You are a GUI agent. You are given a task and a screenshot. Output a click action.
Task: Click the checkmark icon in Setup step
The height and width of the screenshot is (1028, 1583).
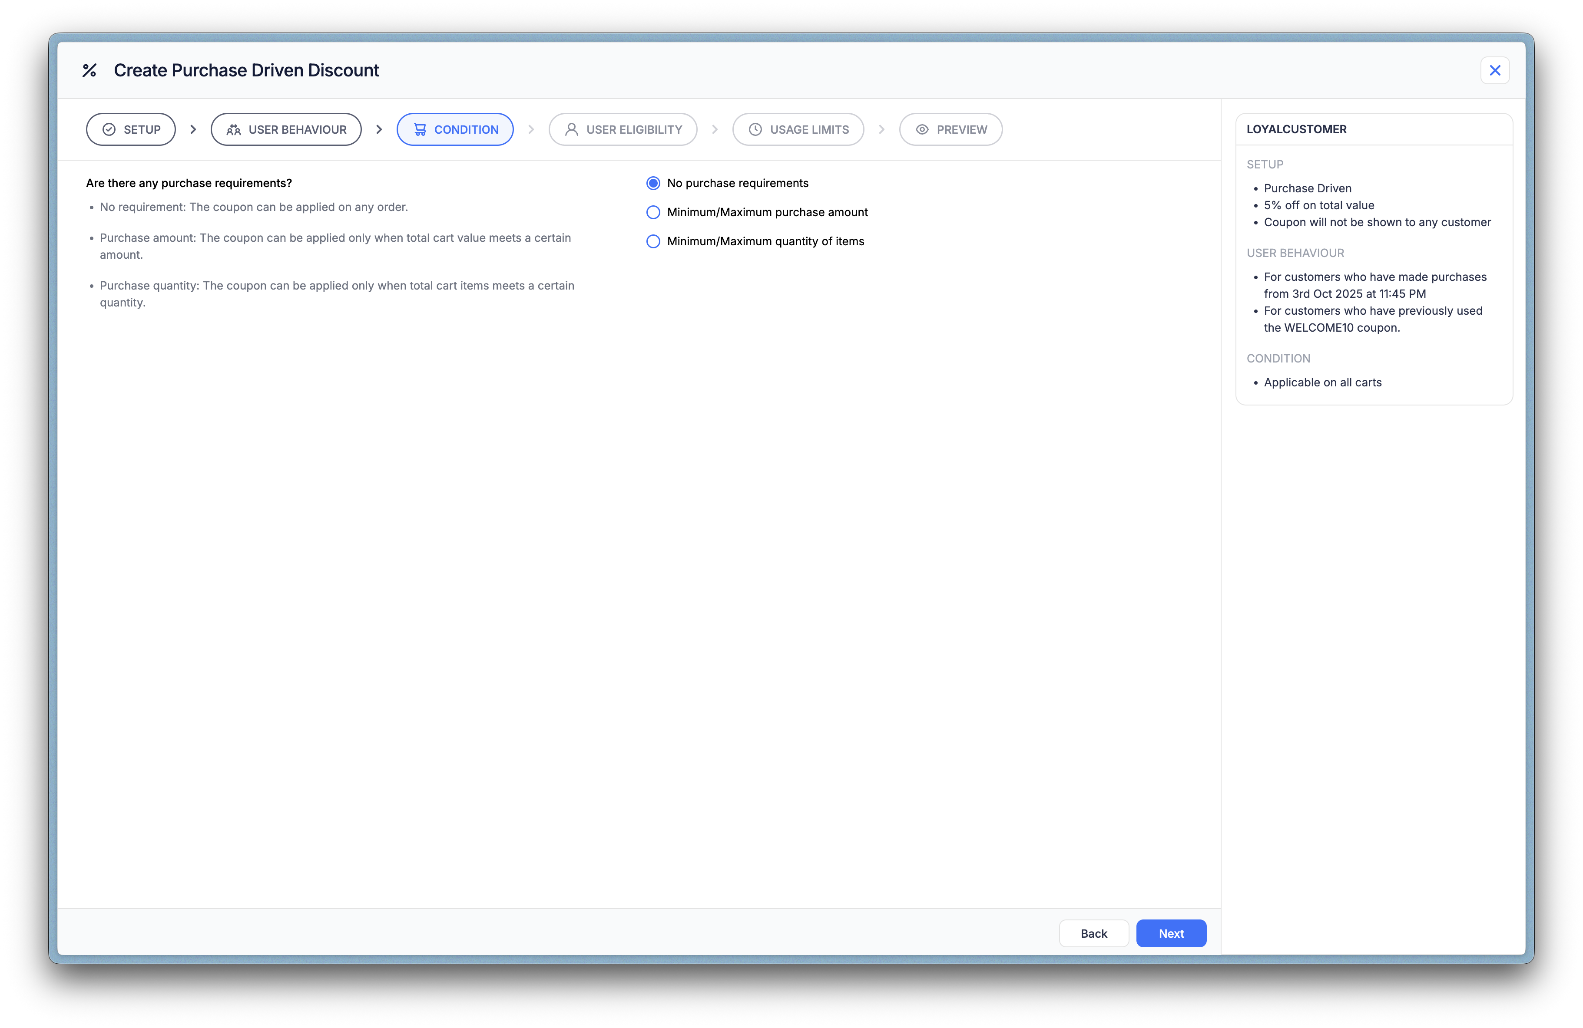[109, 129]
